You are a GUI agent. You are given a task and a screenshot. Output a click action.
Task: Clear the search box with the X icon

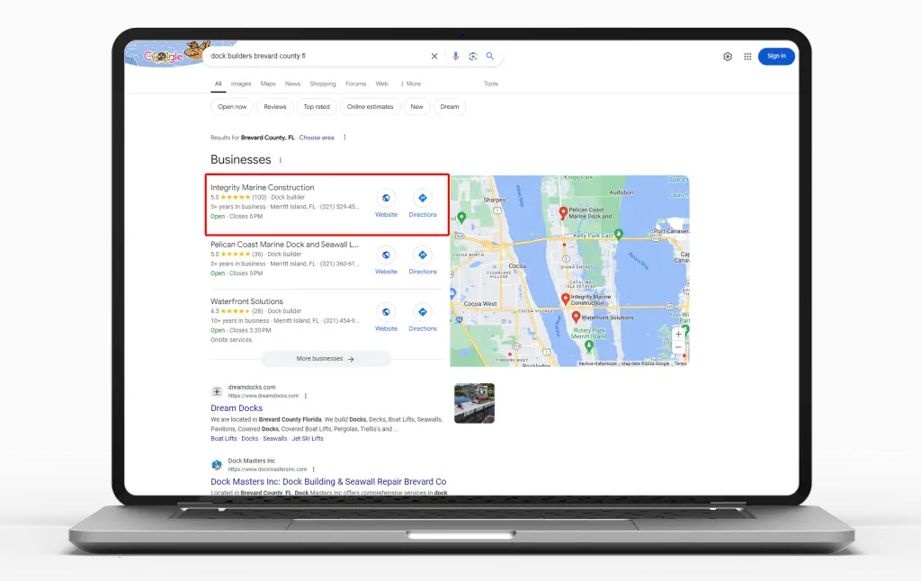coord(434,57)
